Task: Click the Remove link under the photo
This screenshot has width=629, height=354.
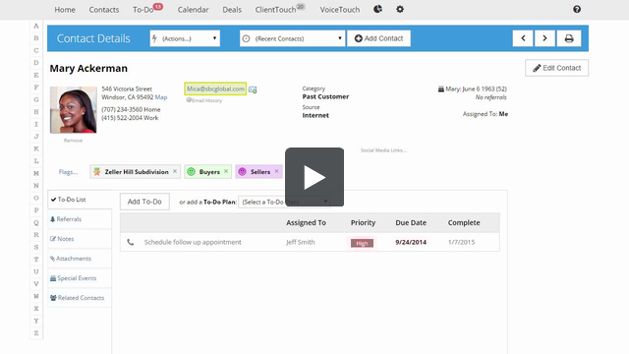Action: point(73,141)
